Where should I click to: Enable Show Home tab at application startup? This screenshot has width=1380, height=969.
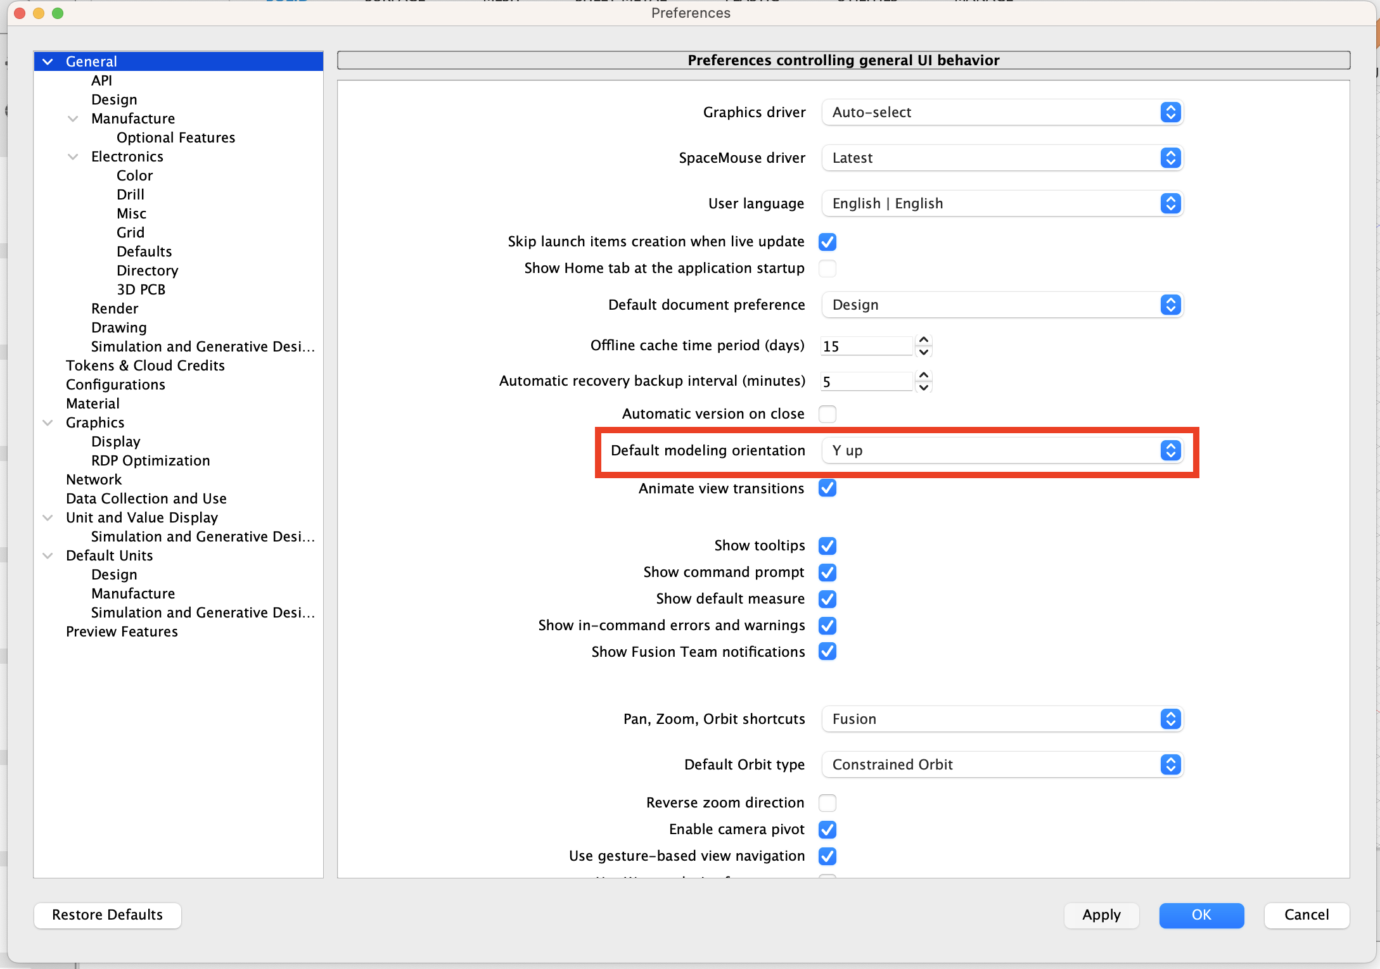(827, 268)
